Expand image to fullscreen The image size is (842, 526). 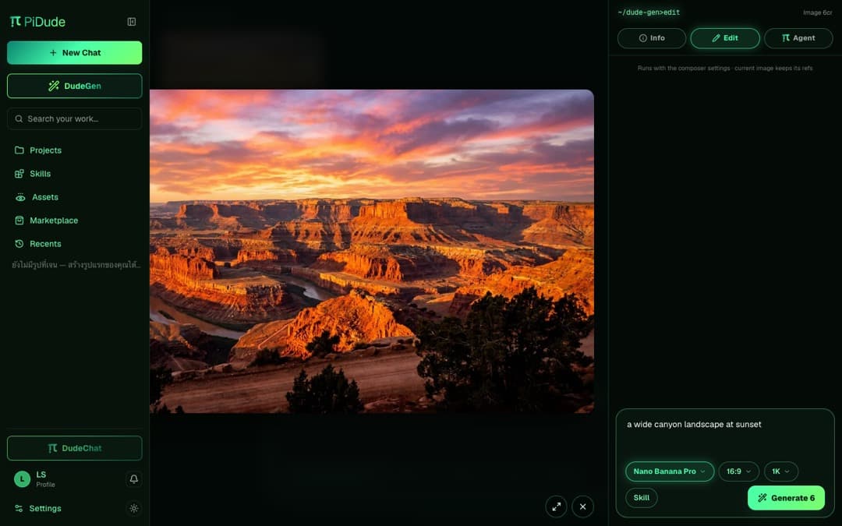click(x=557, y=507)
